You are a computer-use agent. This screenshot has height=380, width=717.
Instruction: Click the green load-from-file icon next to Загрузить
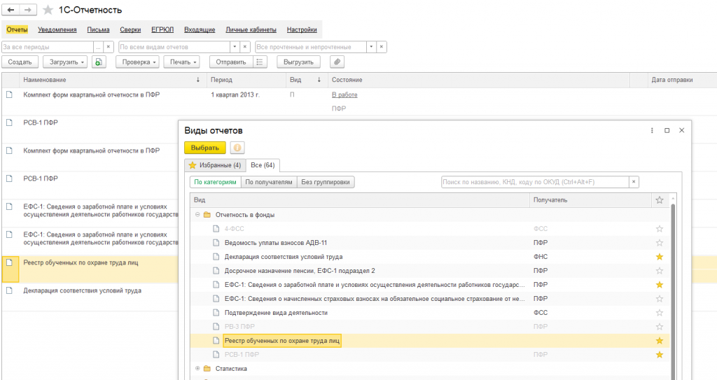pyautogui.click(x=99, y=62)
